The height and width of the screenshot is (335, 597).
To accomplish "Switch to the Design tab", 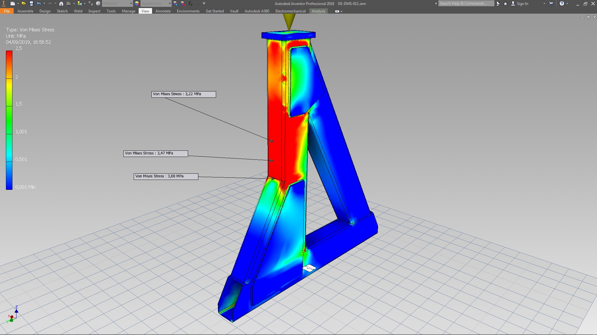I will pos(45,11).
